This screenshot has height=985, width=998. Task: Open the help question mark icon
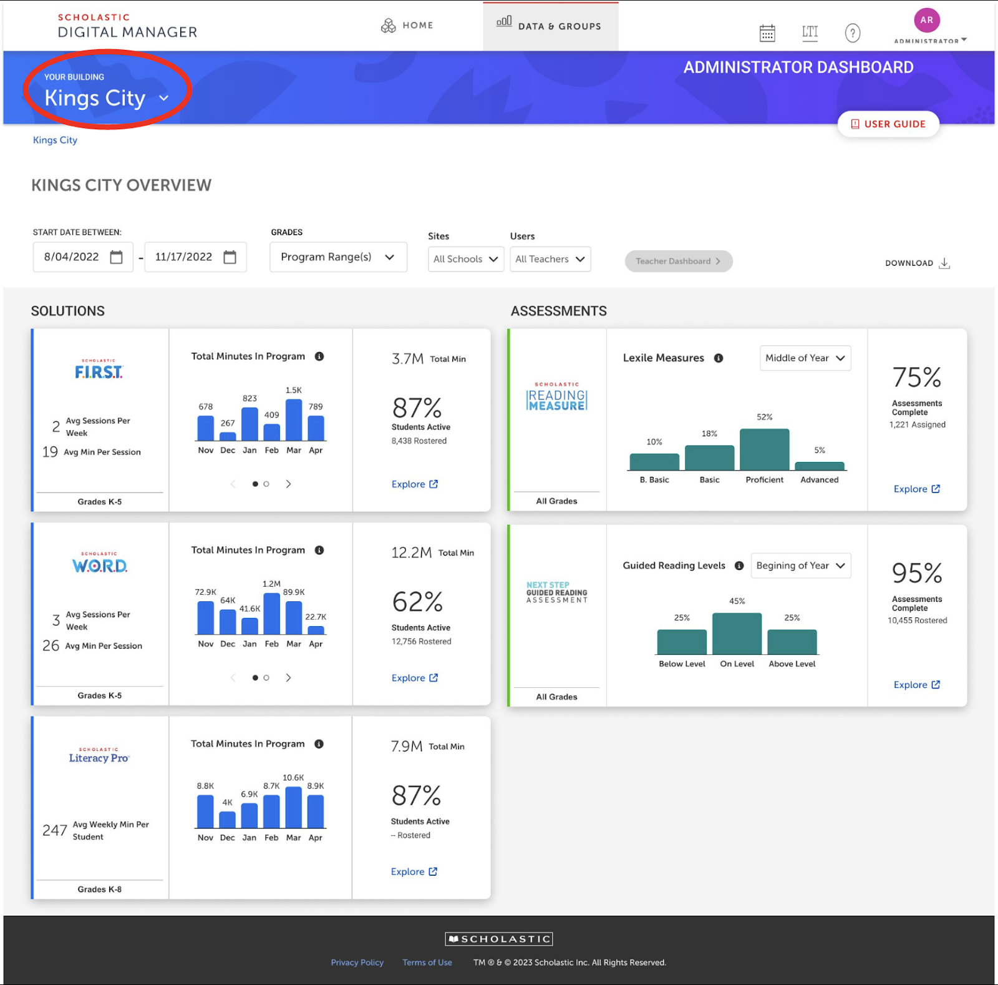853,33
